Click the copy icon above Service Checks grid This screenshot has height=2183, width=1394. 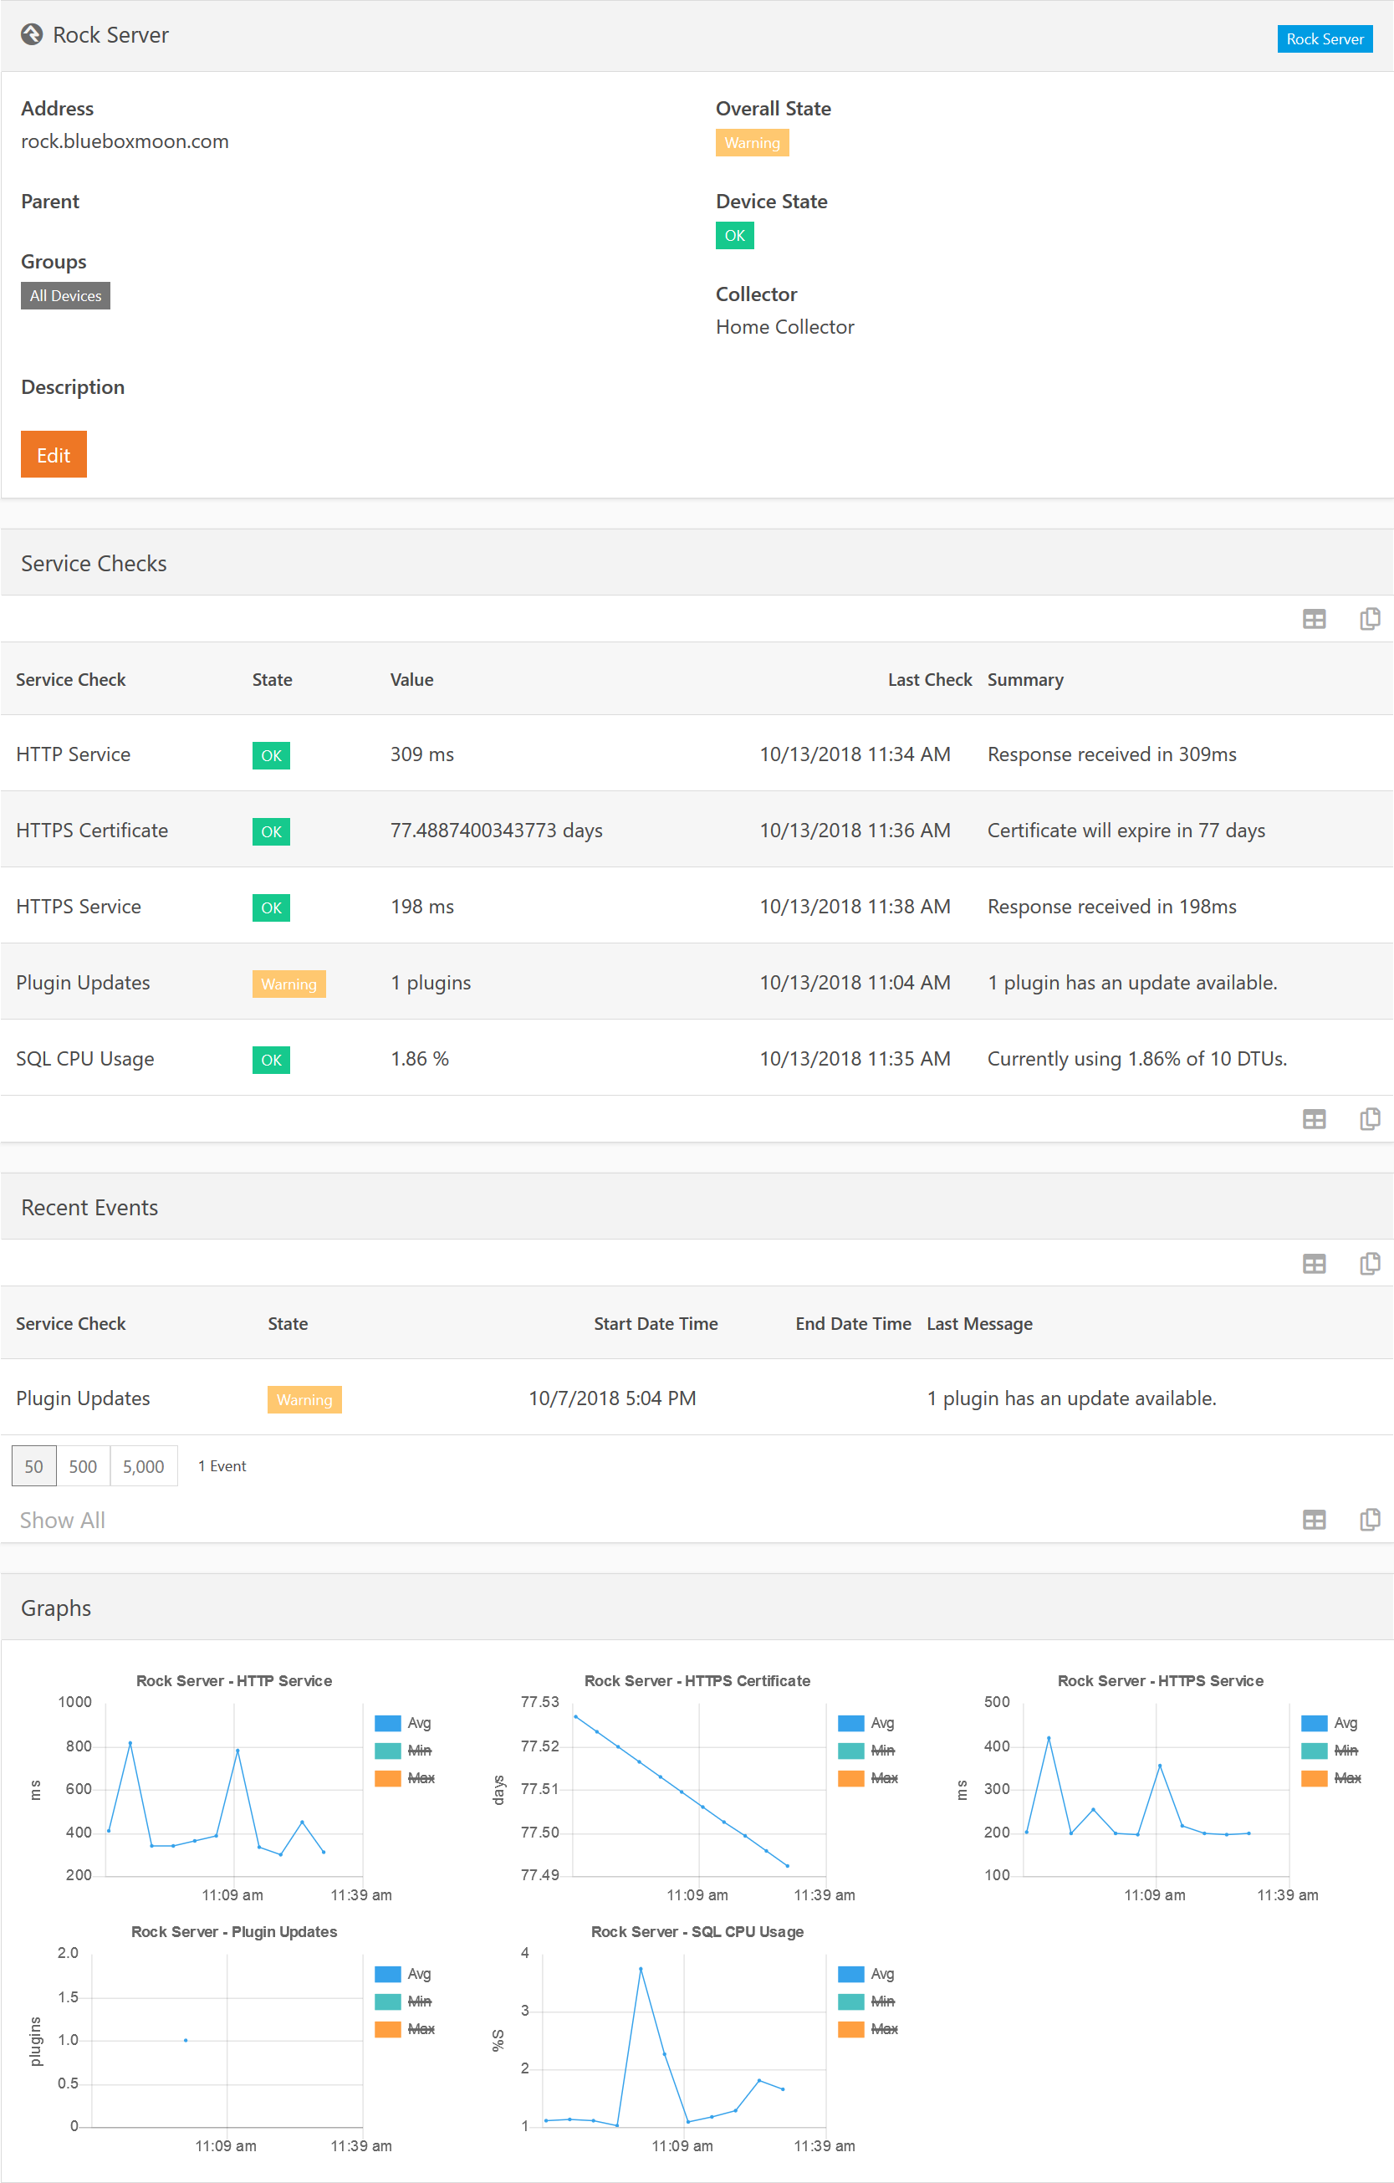click(x=1370, y=618)
